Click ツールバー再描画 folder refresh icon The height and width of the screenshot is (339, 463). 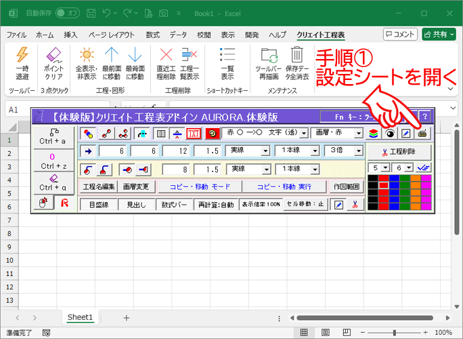pos(269,56)
